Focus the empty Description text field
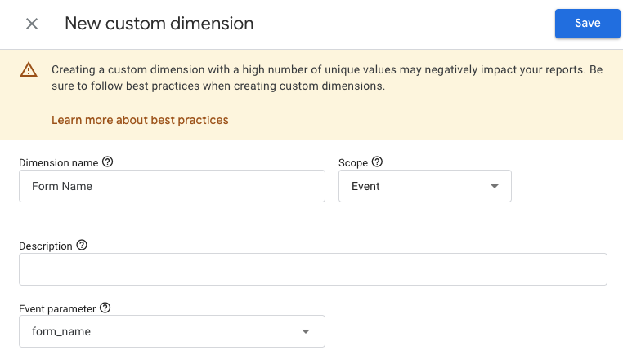This screenshot has height=359, width=623. pos(312,269)
